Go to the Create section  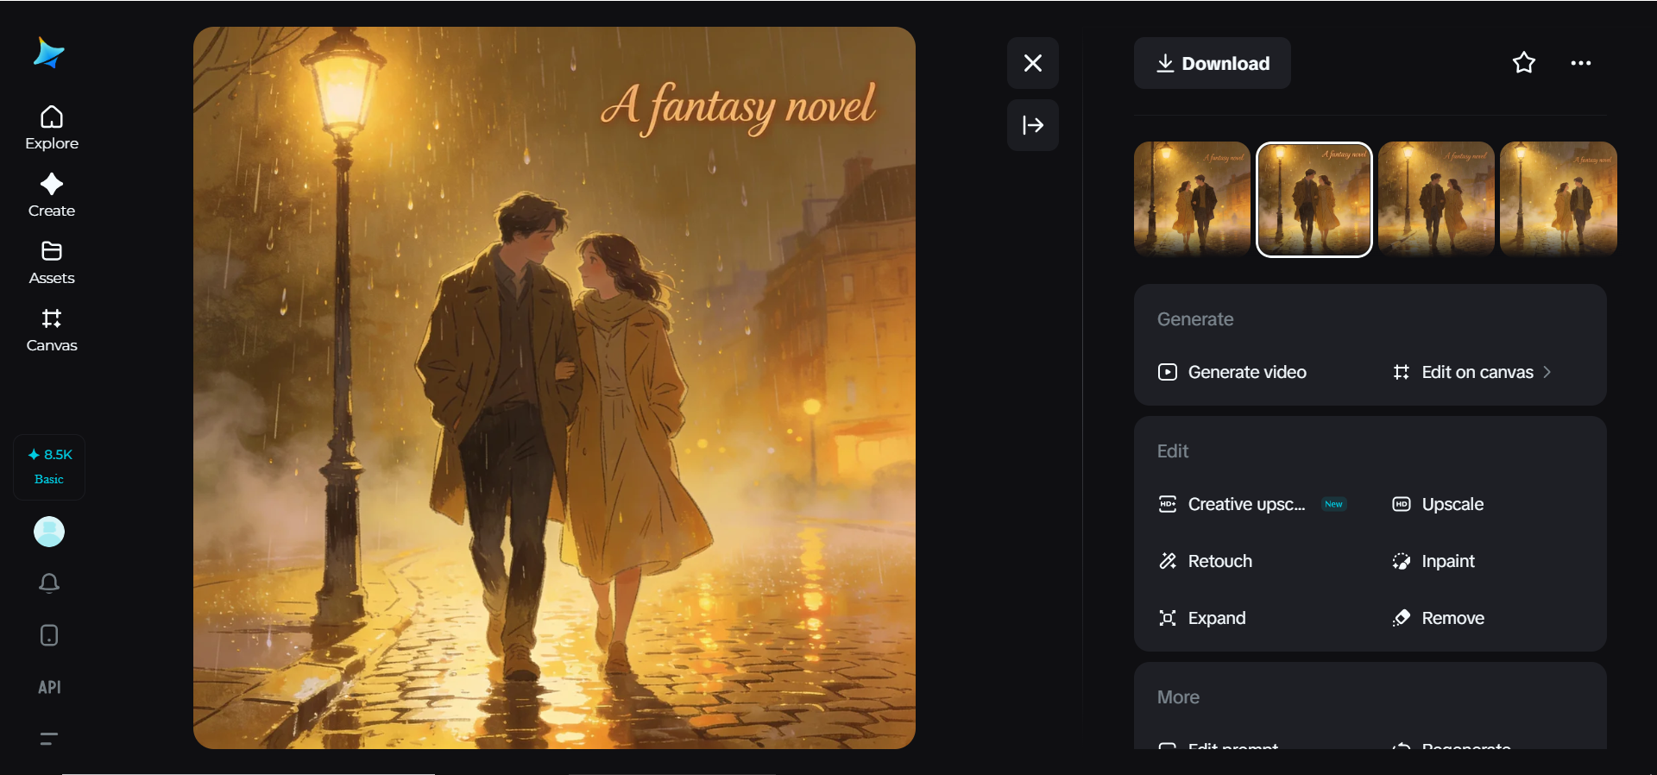52,195
